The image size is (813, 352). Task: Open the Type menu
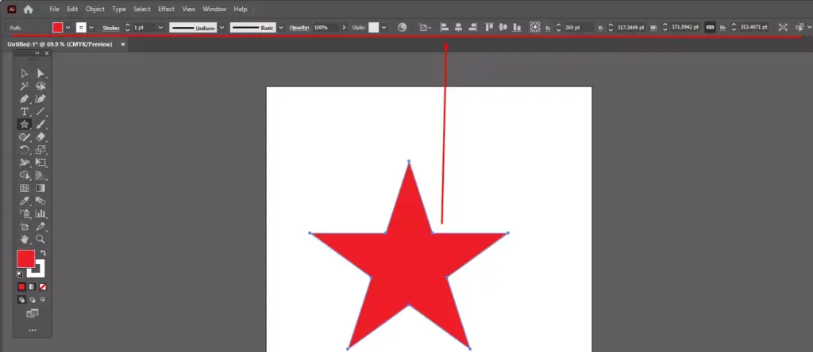119,9
